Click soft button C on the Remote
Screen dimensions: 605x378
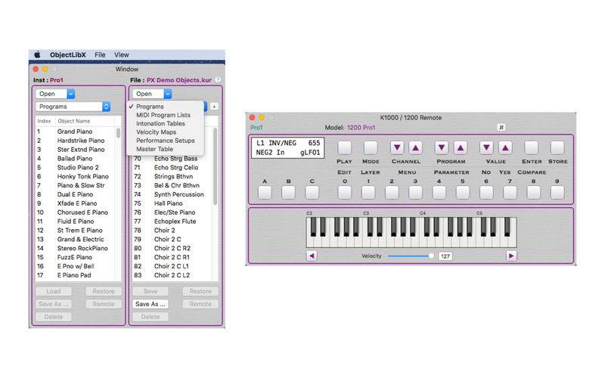pyautogui.click(x=312, y=193)
